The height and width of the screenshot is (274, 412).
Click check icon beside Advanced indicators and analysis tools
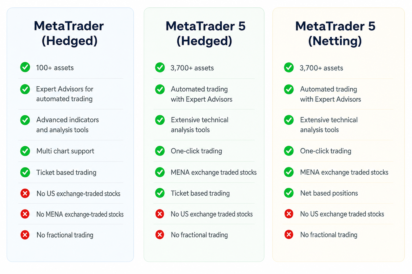[x=25, y=120]
